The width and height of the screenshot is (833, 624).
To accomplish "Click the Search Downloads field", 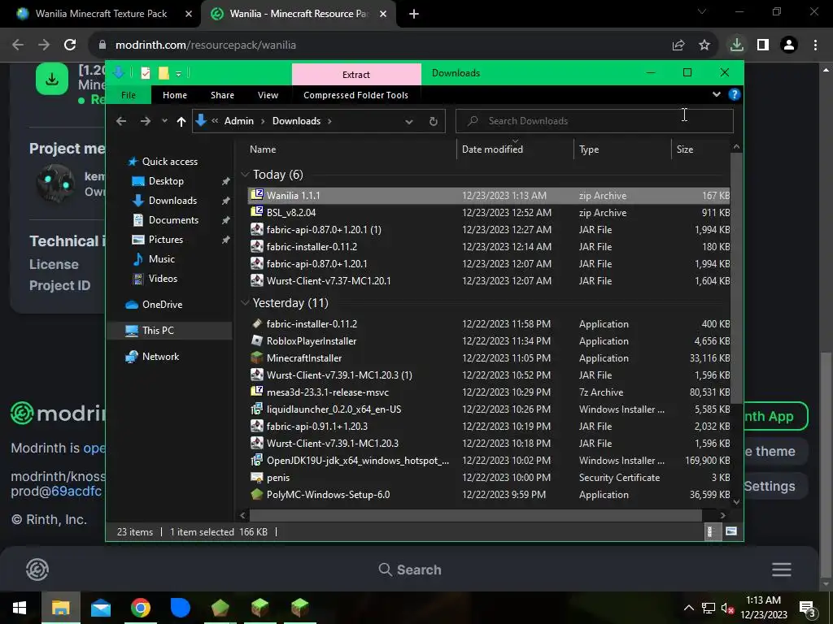I will click(x=594, y=121).
